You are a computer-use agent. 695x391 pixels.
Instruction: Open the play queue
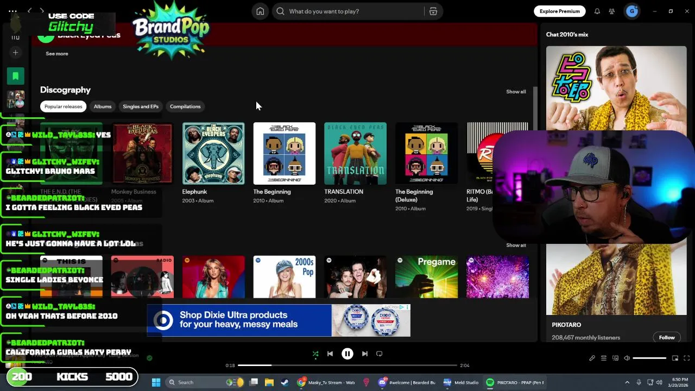tap(604, 358)
